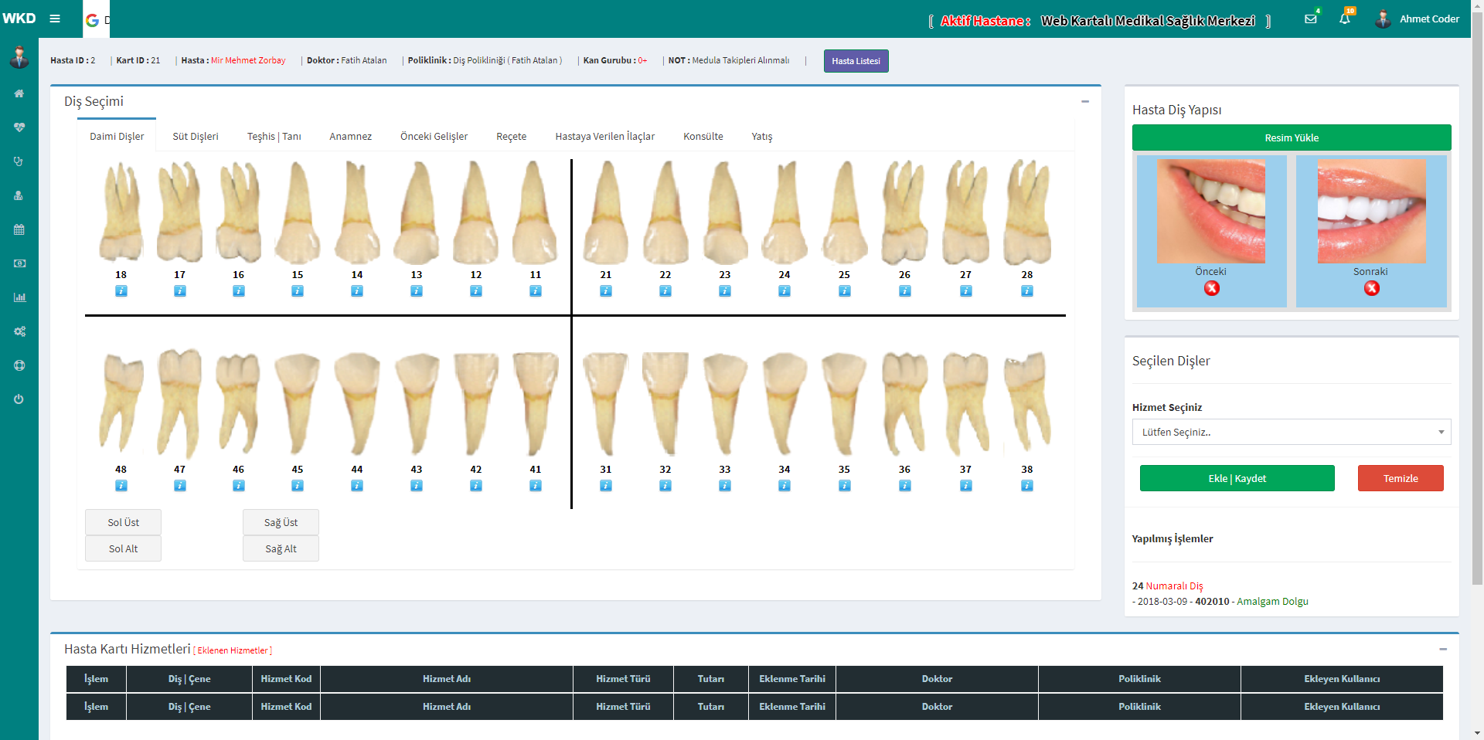
Task: Open the Hizmet Seçiniz dropdown
Action: tap(1291, 432)
